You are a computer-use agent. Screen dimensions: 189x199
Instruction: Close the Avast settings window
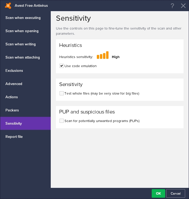tap(183, 6)
